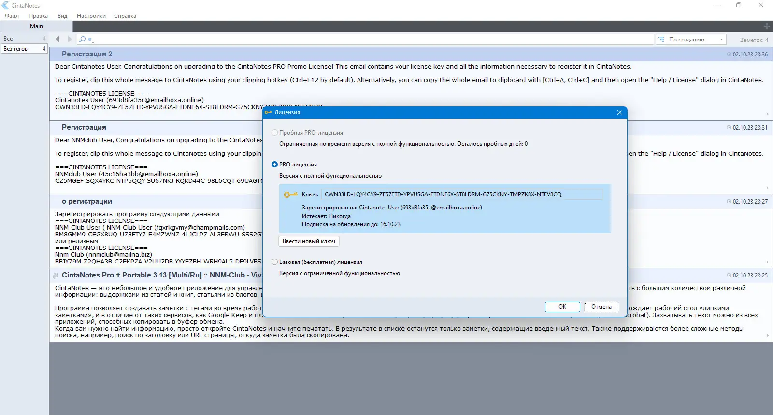
Task: Click the gold key icon beside Ключ
Action: coord(290,194)
